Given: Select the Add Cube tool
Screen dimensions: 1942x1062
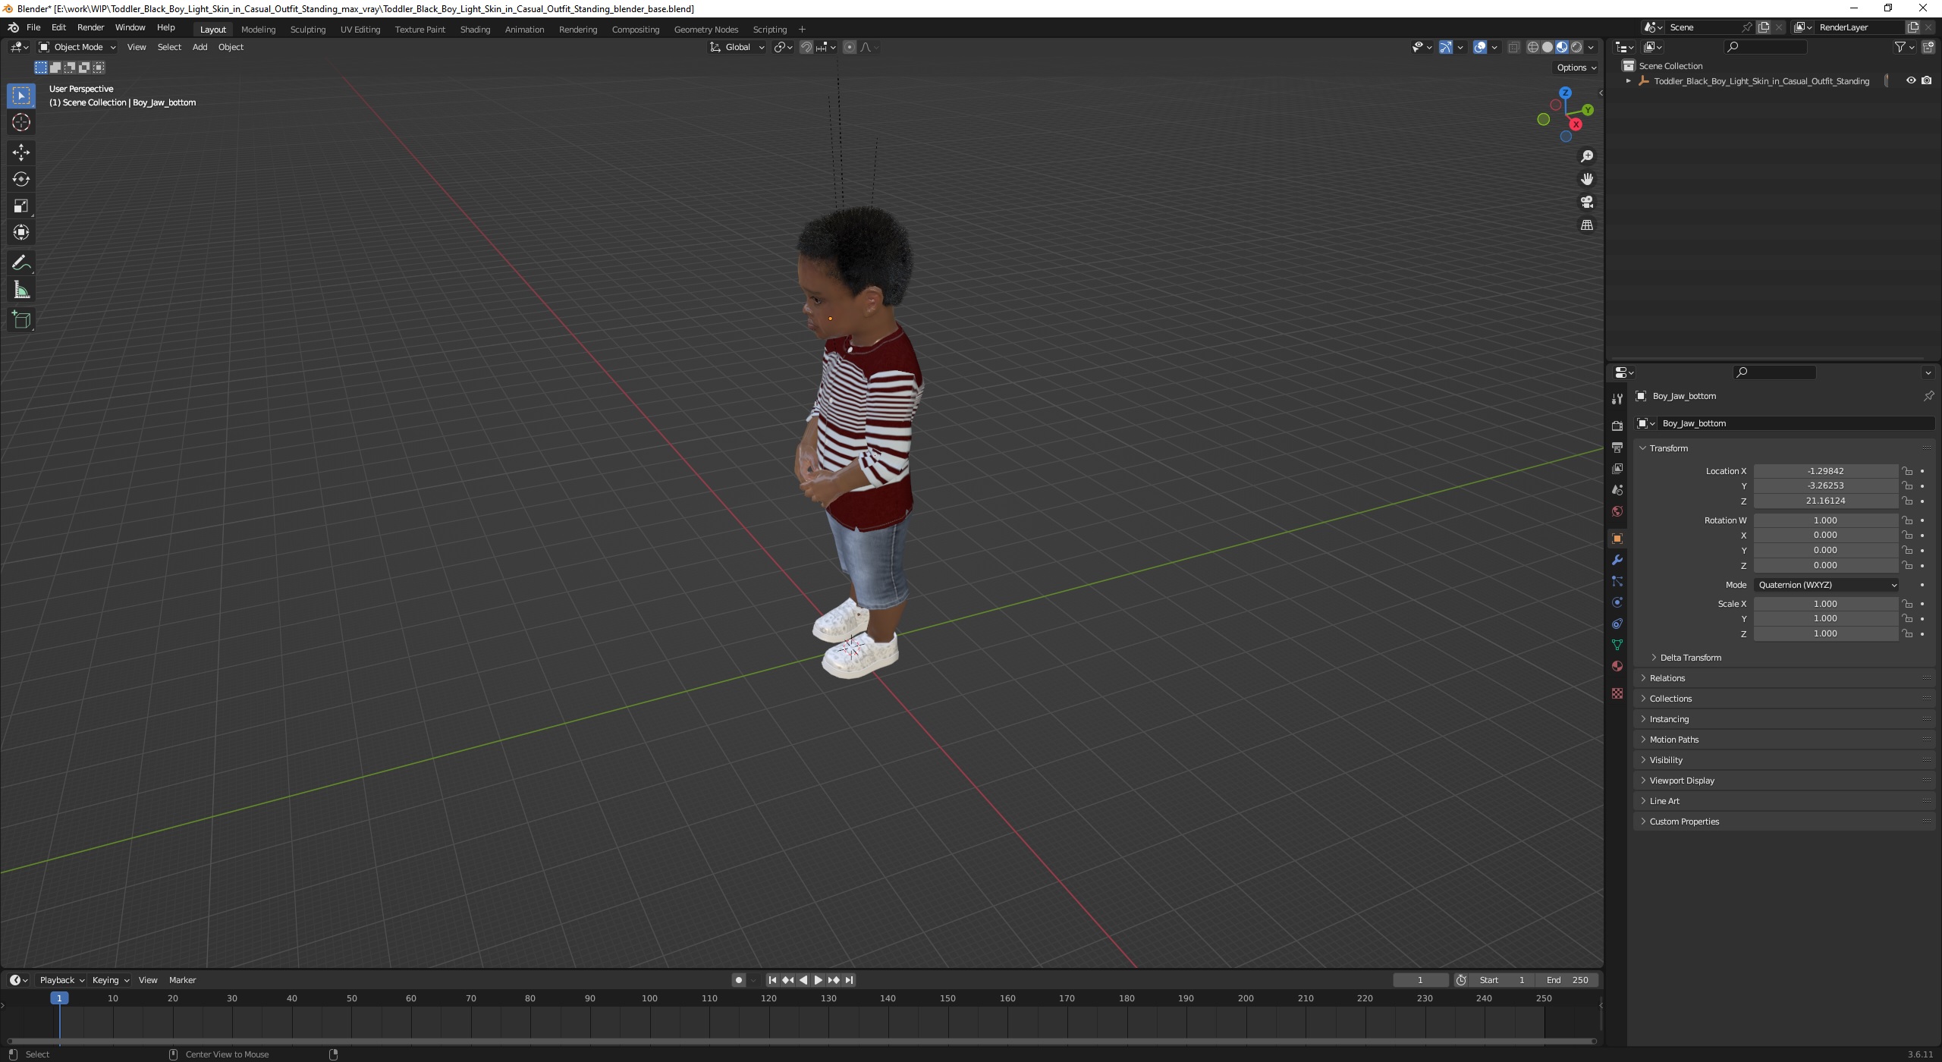Looking at the screenshot, I should pos(21,319).
